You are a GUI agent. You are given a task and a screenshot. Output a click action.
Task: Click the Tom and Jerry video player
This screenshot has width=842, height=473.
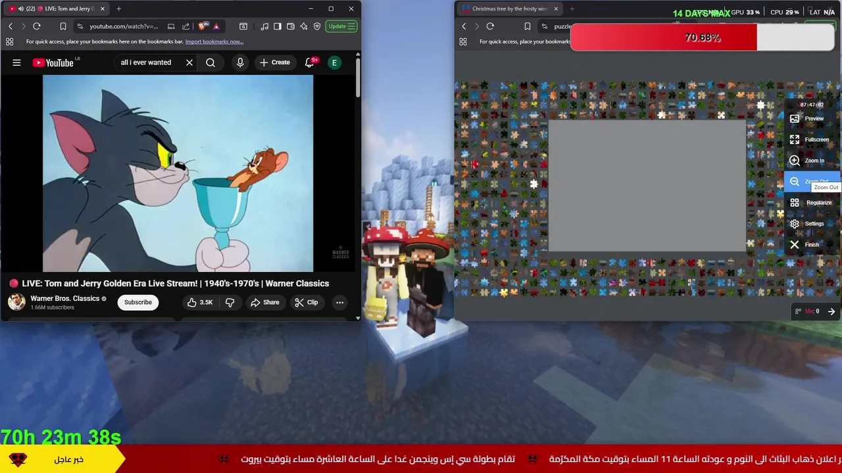click(178, 173)
